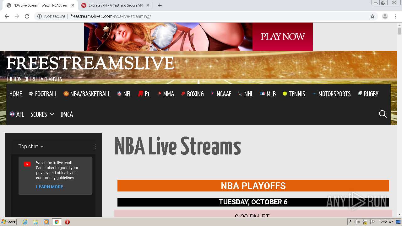The width and height of the screenshot is (402, 226).
Task: Click the Chrome taskbar icon
Action: pyautogui.click(x=57, y=222)
